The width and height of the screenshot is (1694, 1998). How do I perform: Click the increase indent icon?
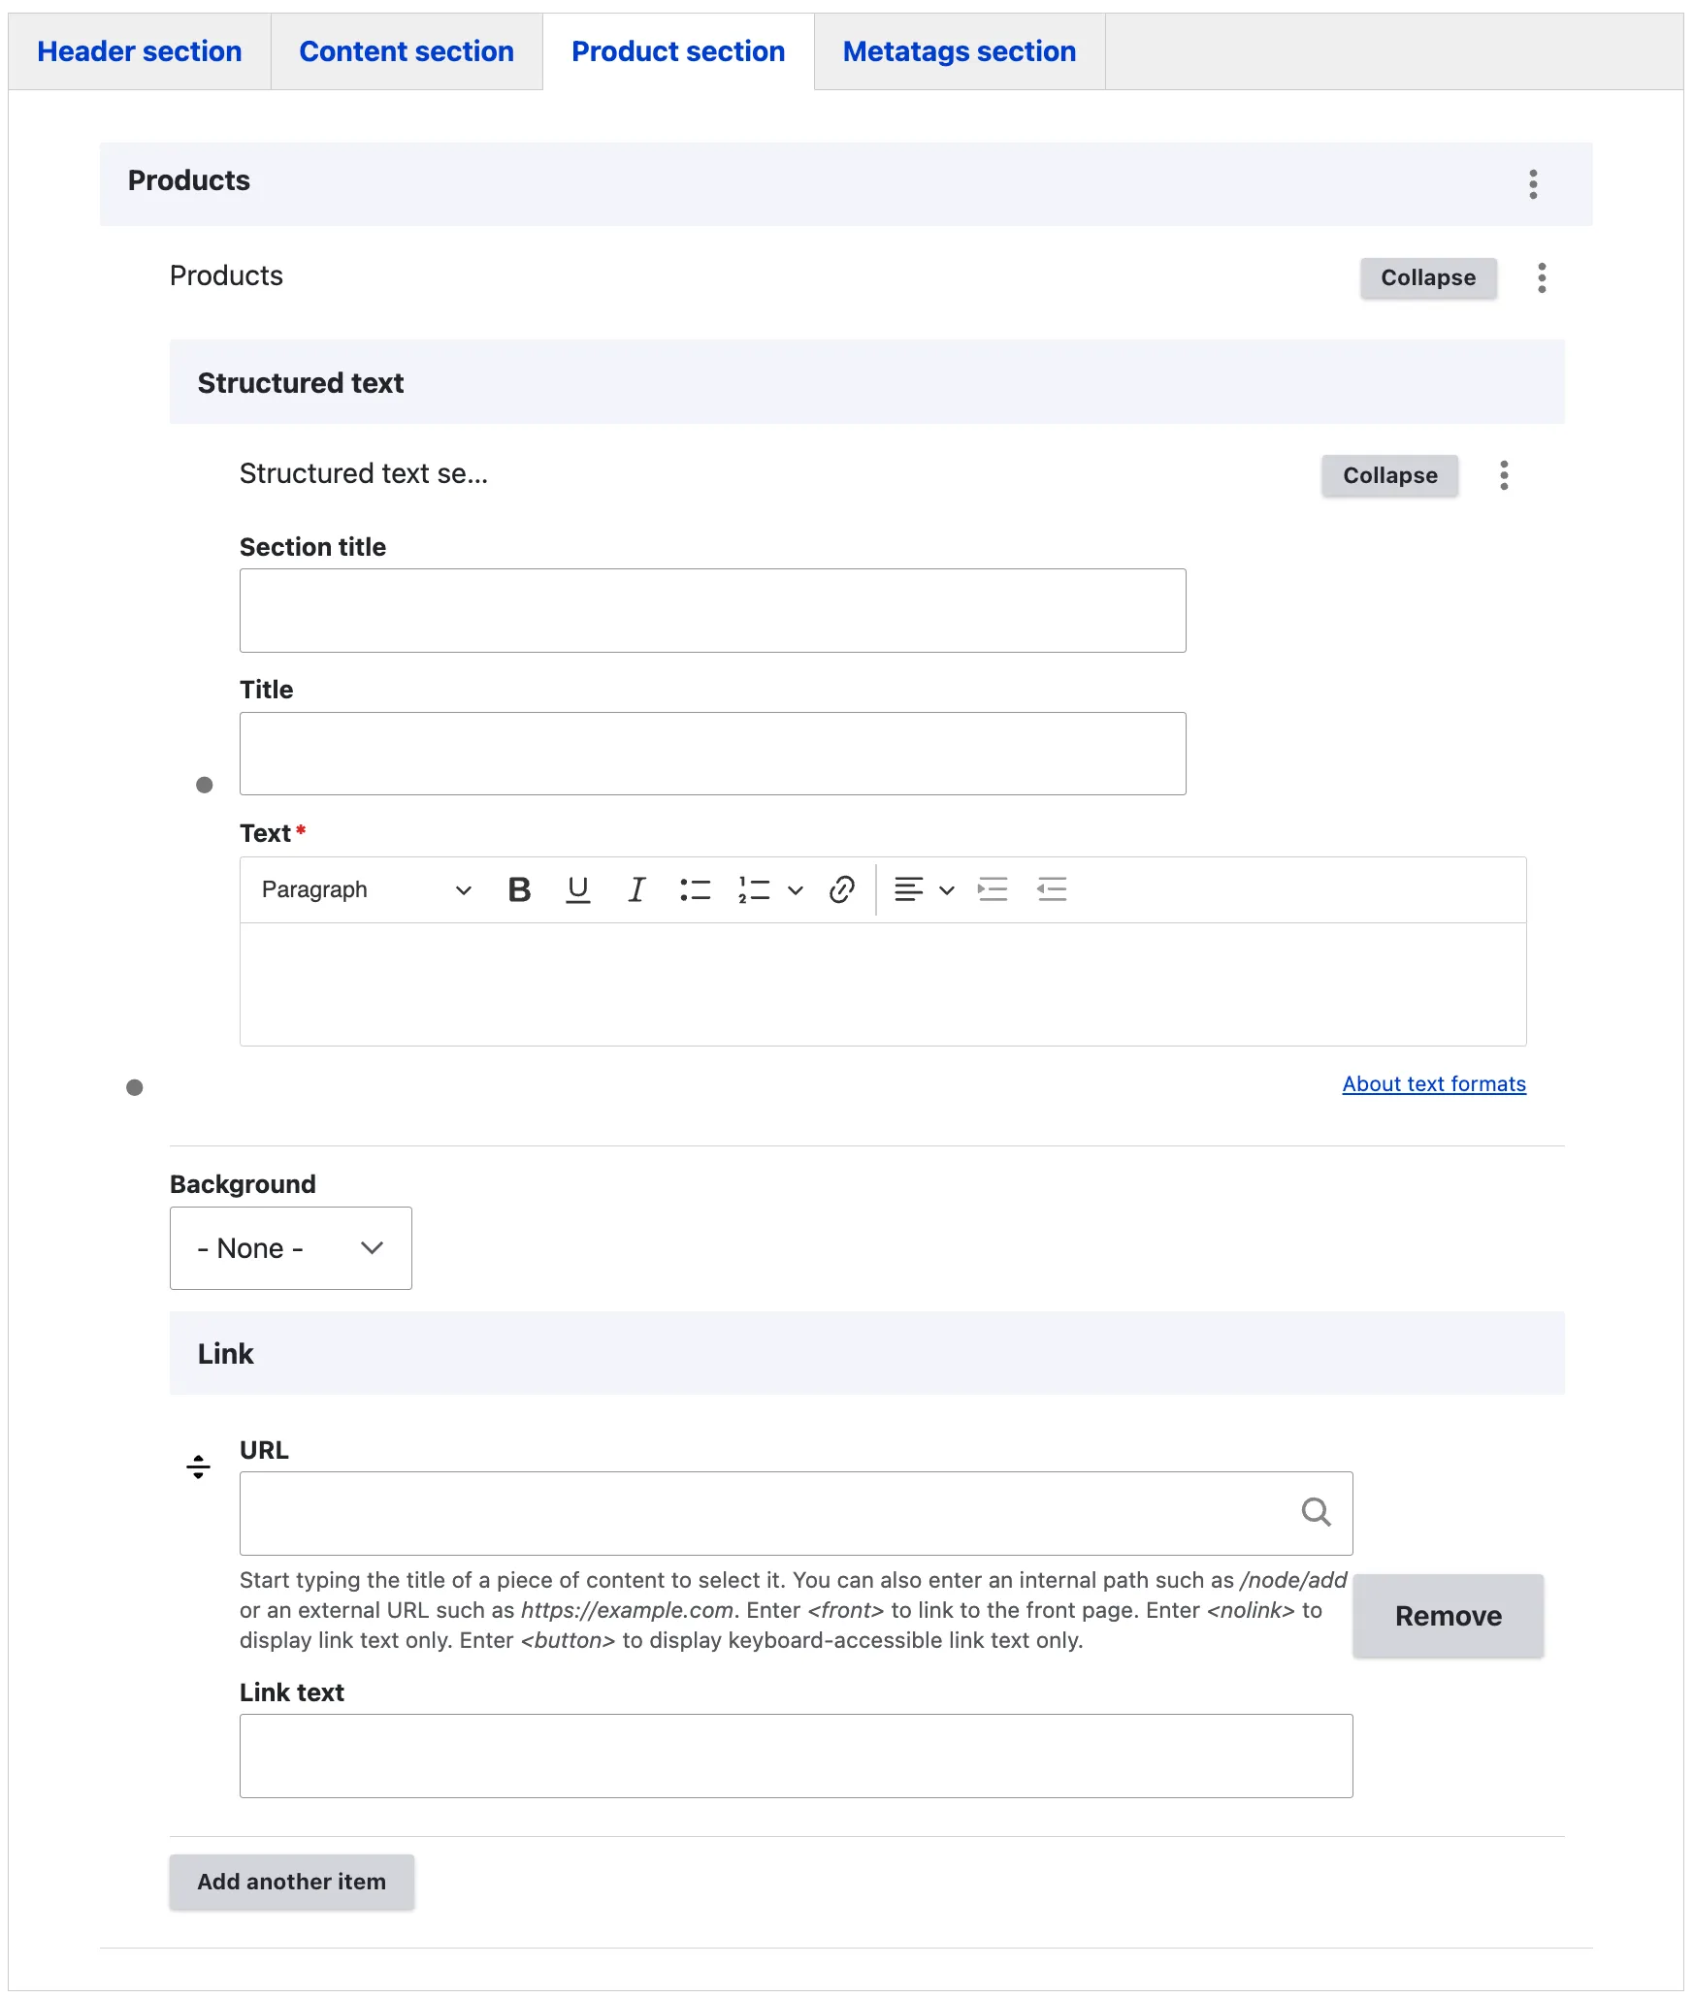pyautogui.click(x=993, y=889)
